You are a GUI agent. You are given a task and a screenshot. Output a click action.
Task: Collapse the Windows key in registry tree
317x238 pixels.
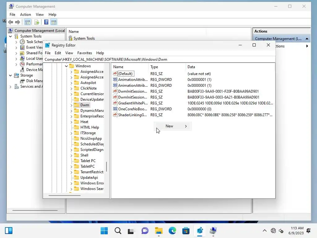[x=66, y=66]
